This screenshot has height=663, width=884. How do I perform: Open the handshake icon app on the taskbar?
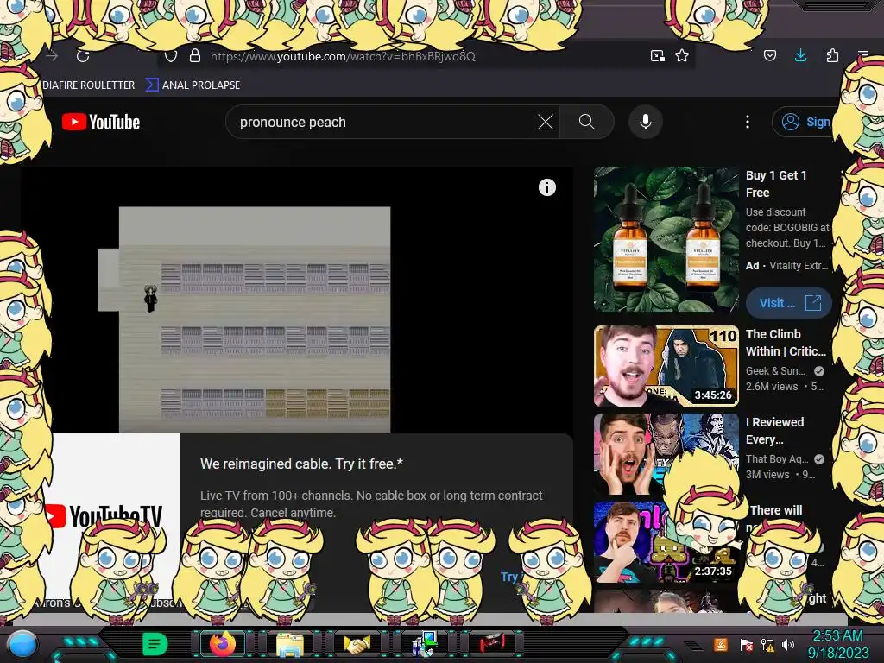[357, 644]
